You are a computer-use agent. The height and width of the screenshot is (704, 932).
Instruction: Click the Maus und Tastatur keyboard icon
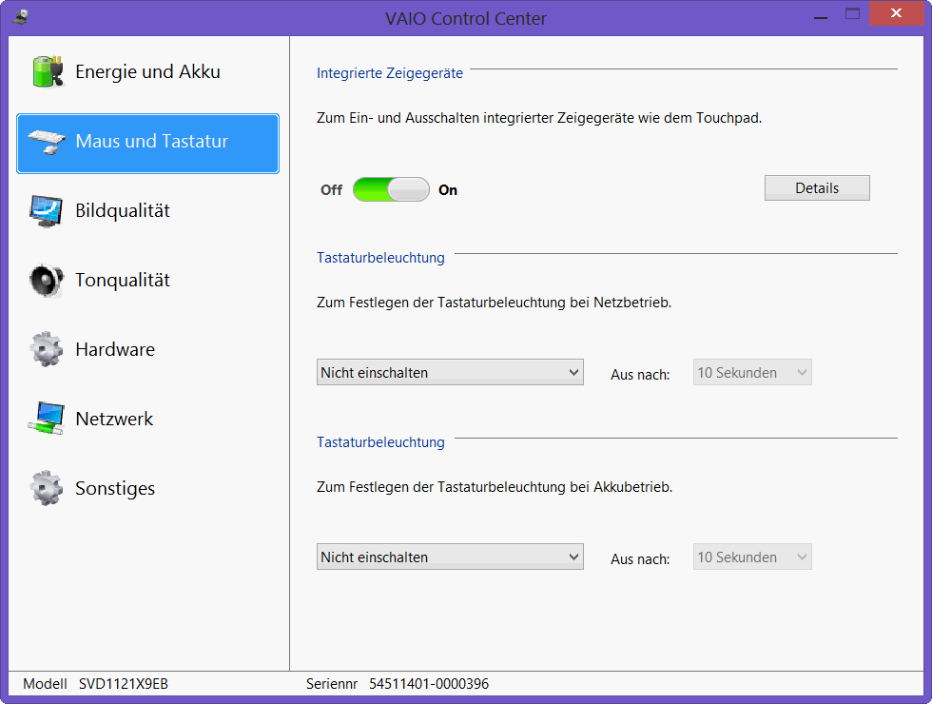47,142
